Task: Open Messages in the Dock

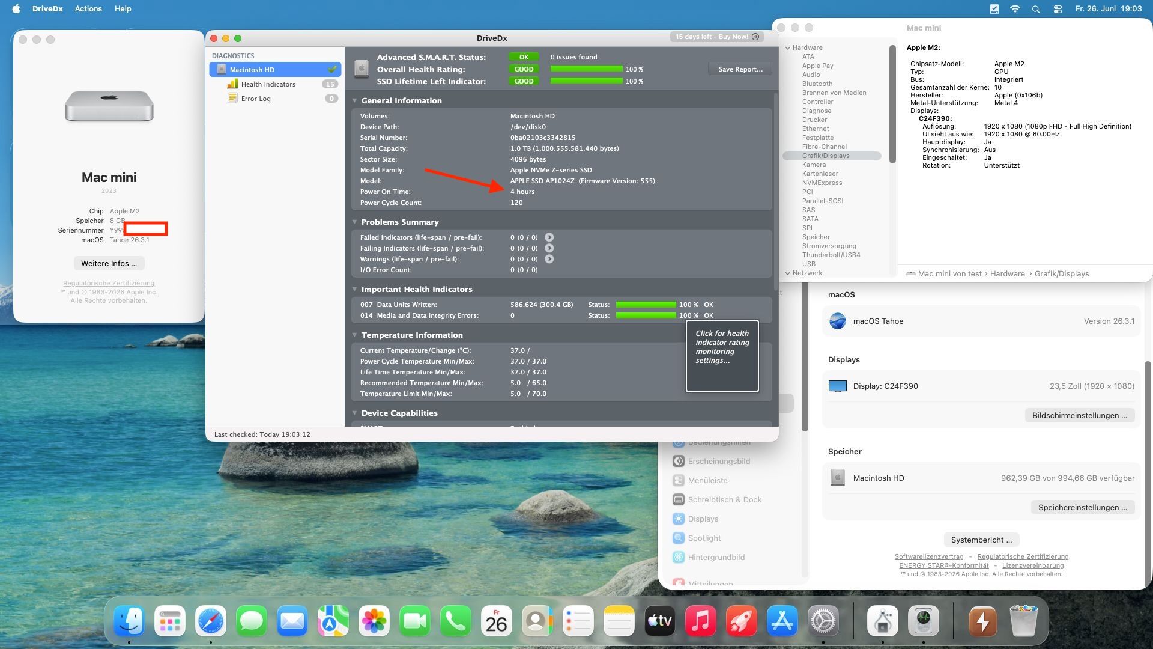Action: (x=252, y=621)
